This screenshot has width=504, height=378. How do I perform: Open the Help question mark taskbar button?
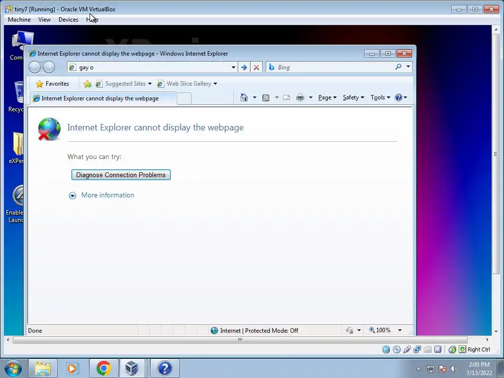[165, 368]
